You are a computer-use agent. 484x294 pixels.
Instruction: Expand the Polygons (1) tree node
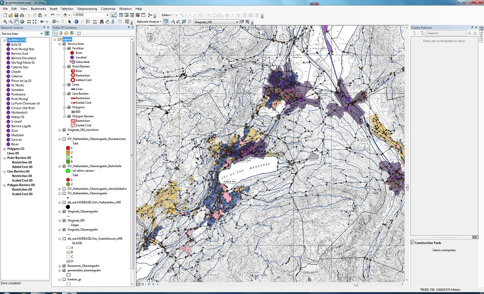pyautogui.click(x=4, y=149)
